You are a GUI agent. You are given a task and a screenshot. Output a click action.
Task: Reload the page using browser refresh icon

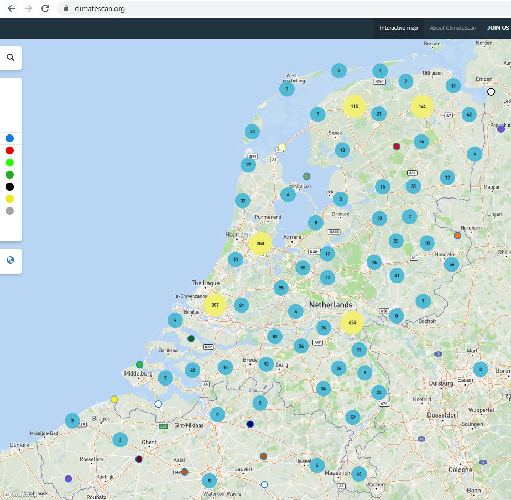pos(45,8)
